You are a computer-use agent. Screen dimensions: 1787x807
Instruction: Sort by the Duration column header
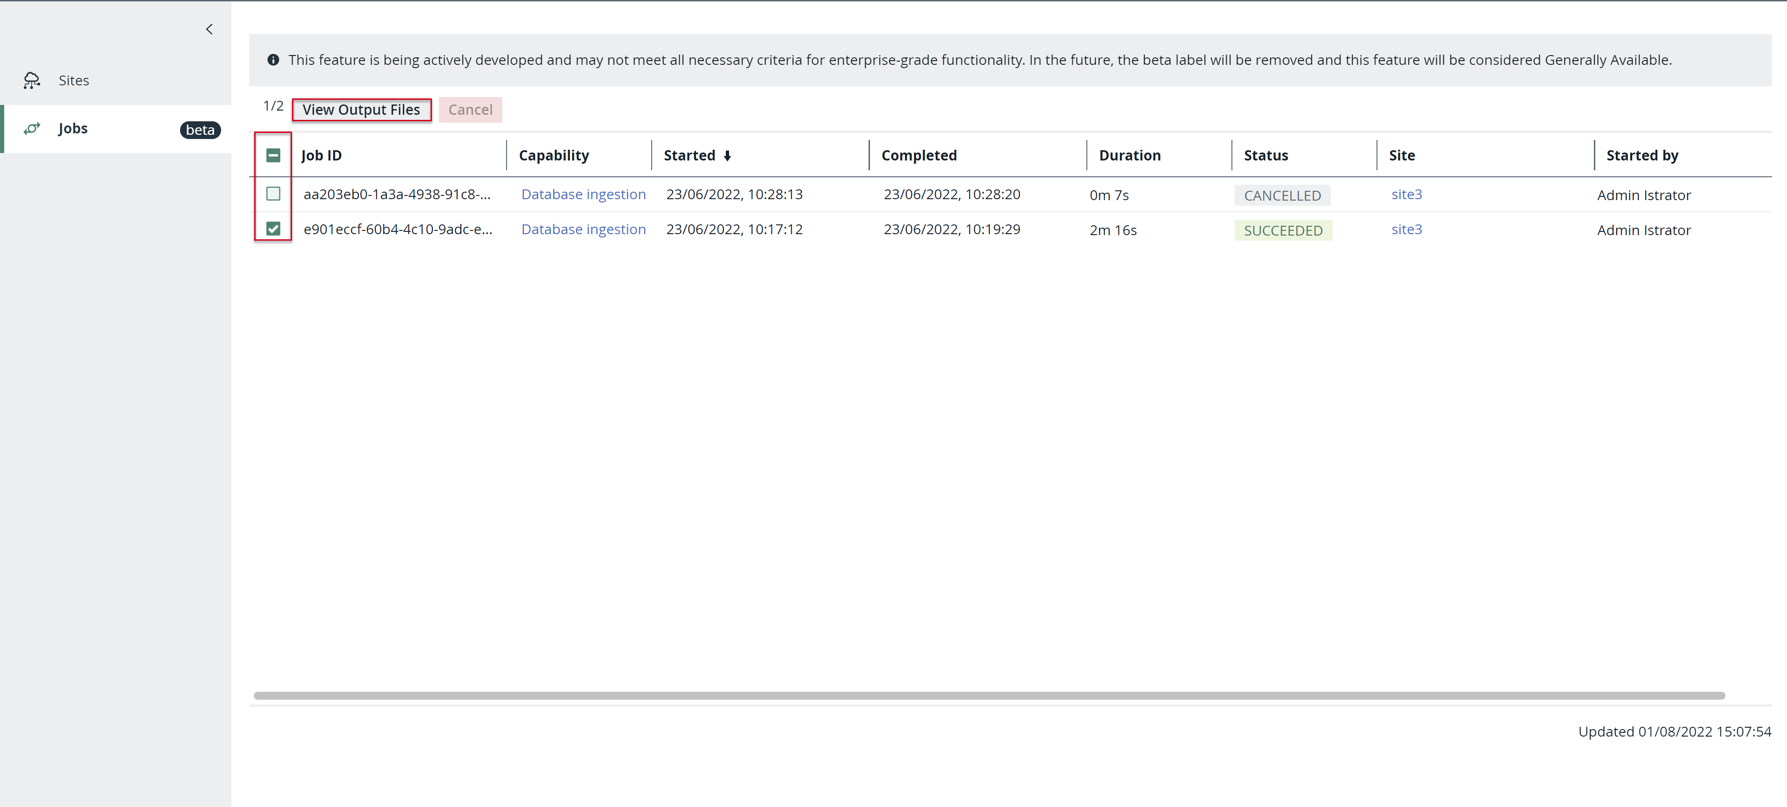(1129, 155)
